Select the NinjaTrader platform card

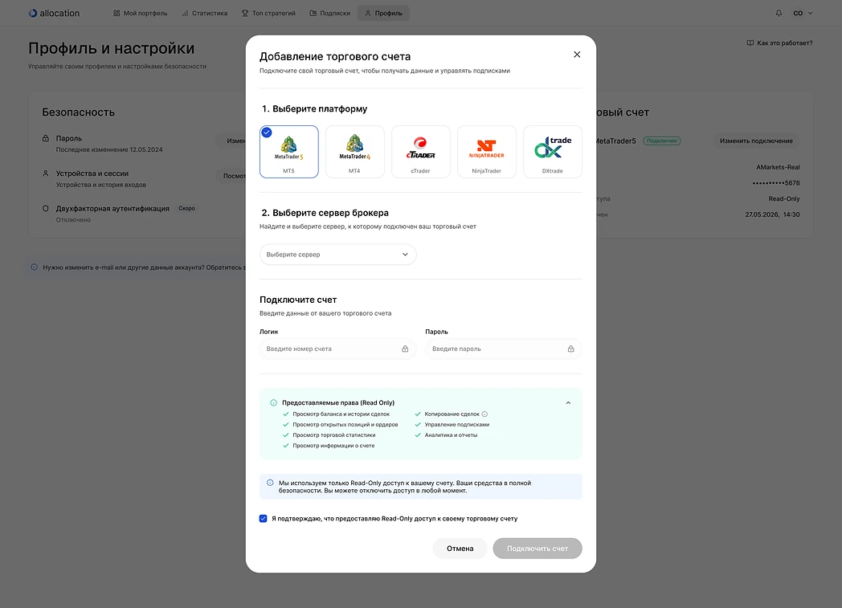487,152
